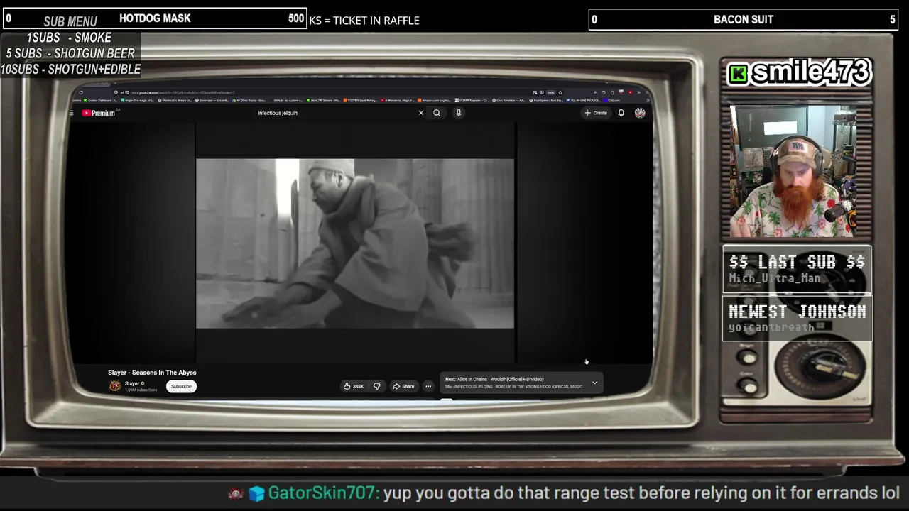Open the Slayer channel name link
This screenshot has height=511, width=909.
click(132, 383)
